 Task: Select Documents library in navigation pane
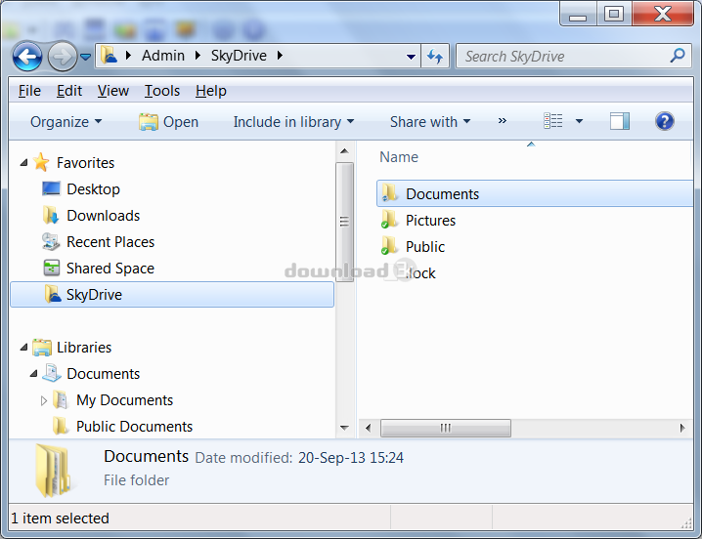pyautogui.click(x=103, y=374)
